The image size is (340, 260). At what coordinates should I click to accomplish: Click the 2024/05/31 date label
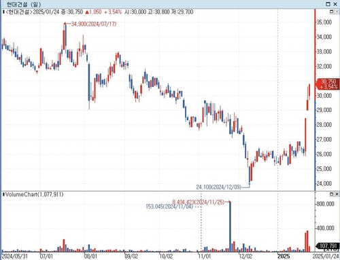tap(14, 256)
